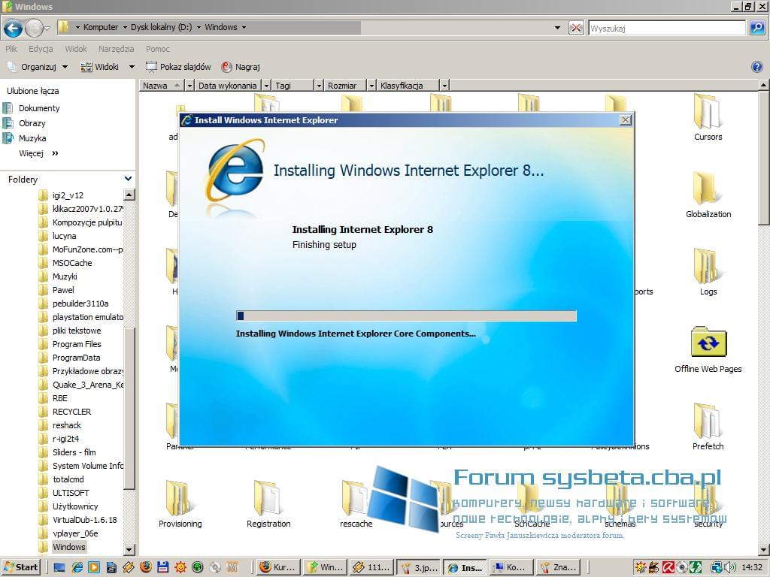Click the Wyszukaj search field
770x577 pixels.
coord(667,28)
